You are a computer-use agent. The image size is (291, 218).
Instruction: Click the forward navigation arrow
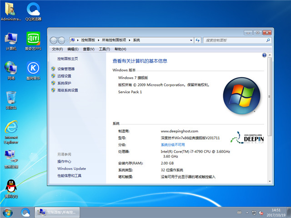(x=61, y=40)
